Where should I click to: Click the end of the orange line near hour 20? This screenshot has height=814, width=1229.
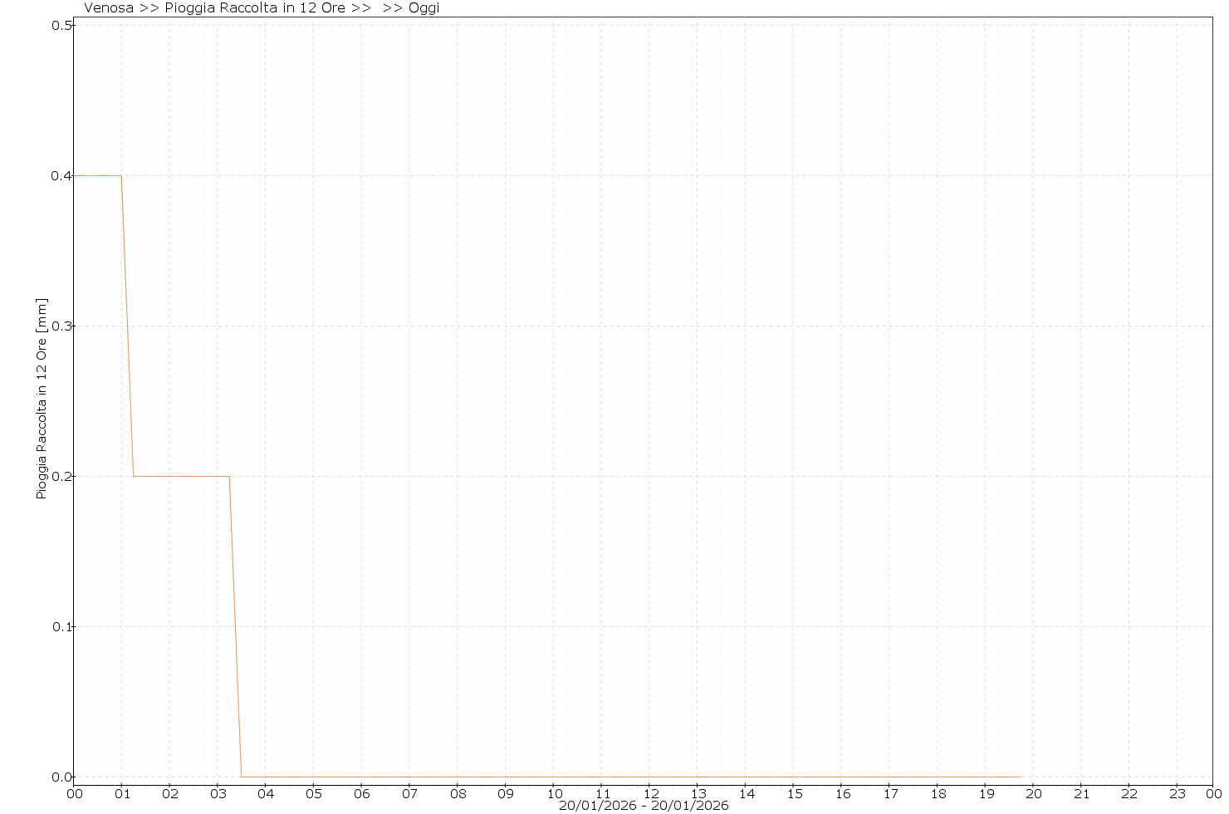(1019, 777)
